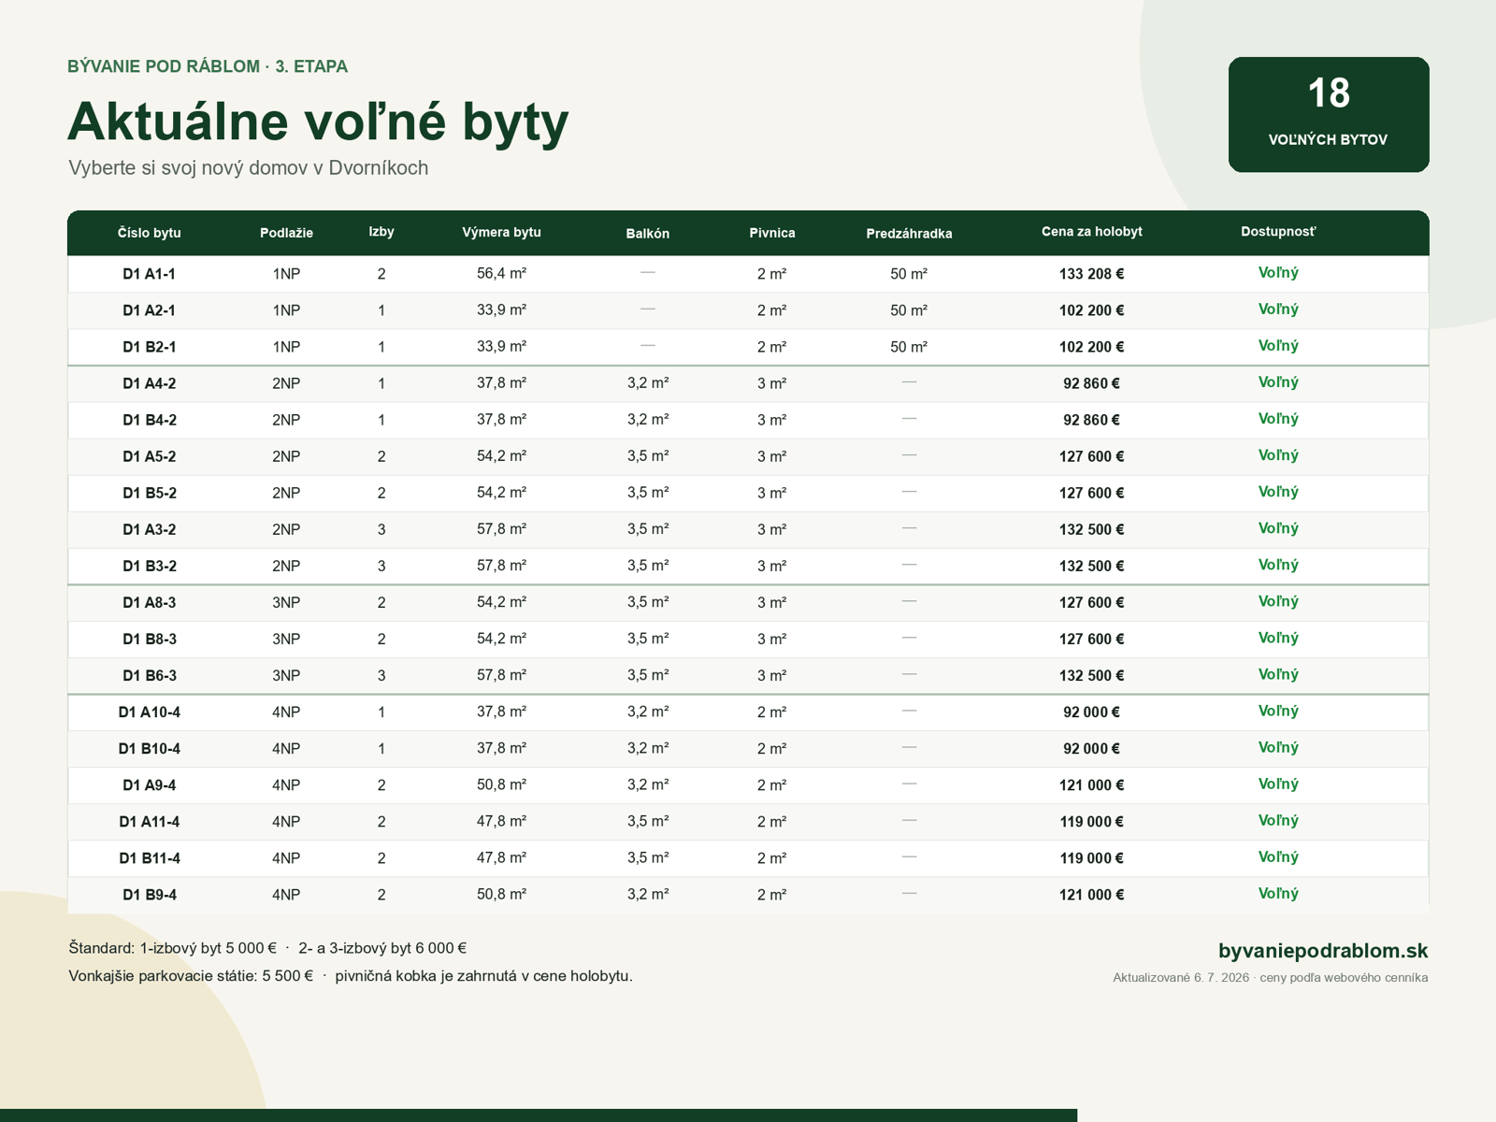Viewport: 1496px width, 1122px height.
Task: Open the byvaniepodrablom.sk website link
Action: pyautogui.click(x=1323, y=951)
